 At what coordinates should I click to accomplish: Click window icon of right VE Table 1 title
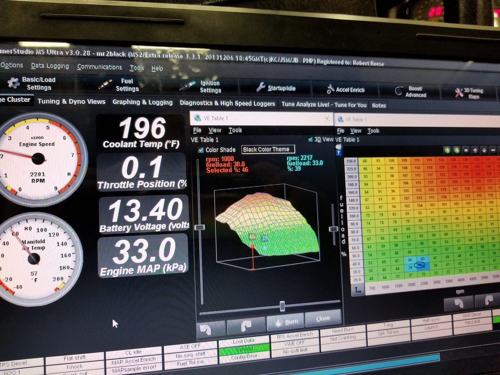pyautogui.click(x=341, y=120)
